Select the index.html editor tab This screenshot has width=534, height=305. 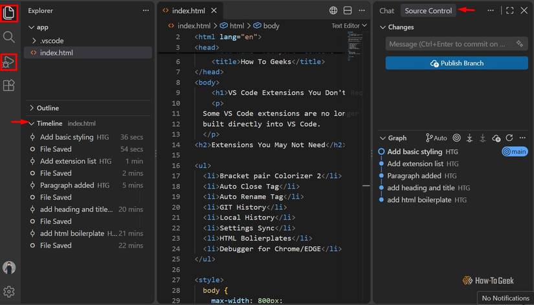point(188,11)
